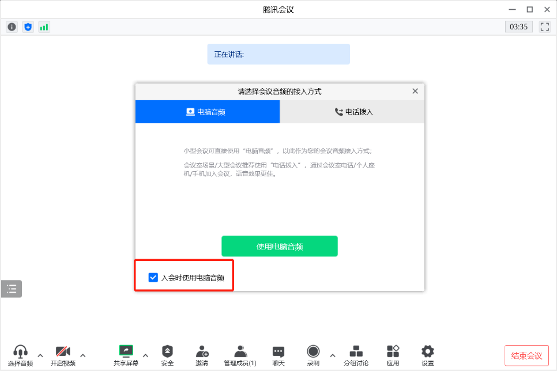Open the 选择音频 headphone control
Screen dimensions: 557x371
20,355
